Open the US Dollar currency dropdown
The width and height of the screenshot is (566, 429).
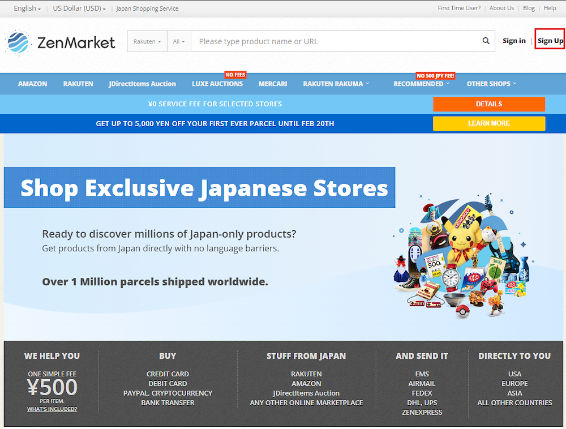[x=79, y=8]
